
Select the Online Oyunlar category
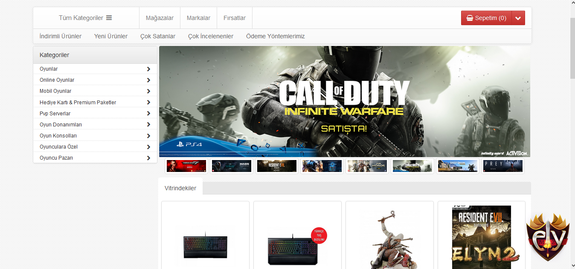coord(57,80)
